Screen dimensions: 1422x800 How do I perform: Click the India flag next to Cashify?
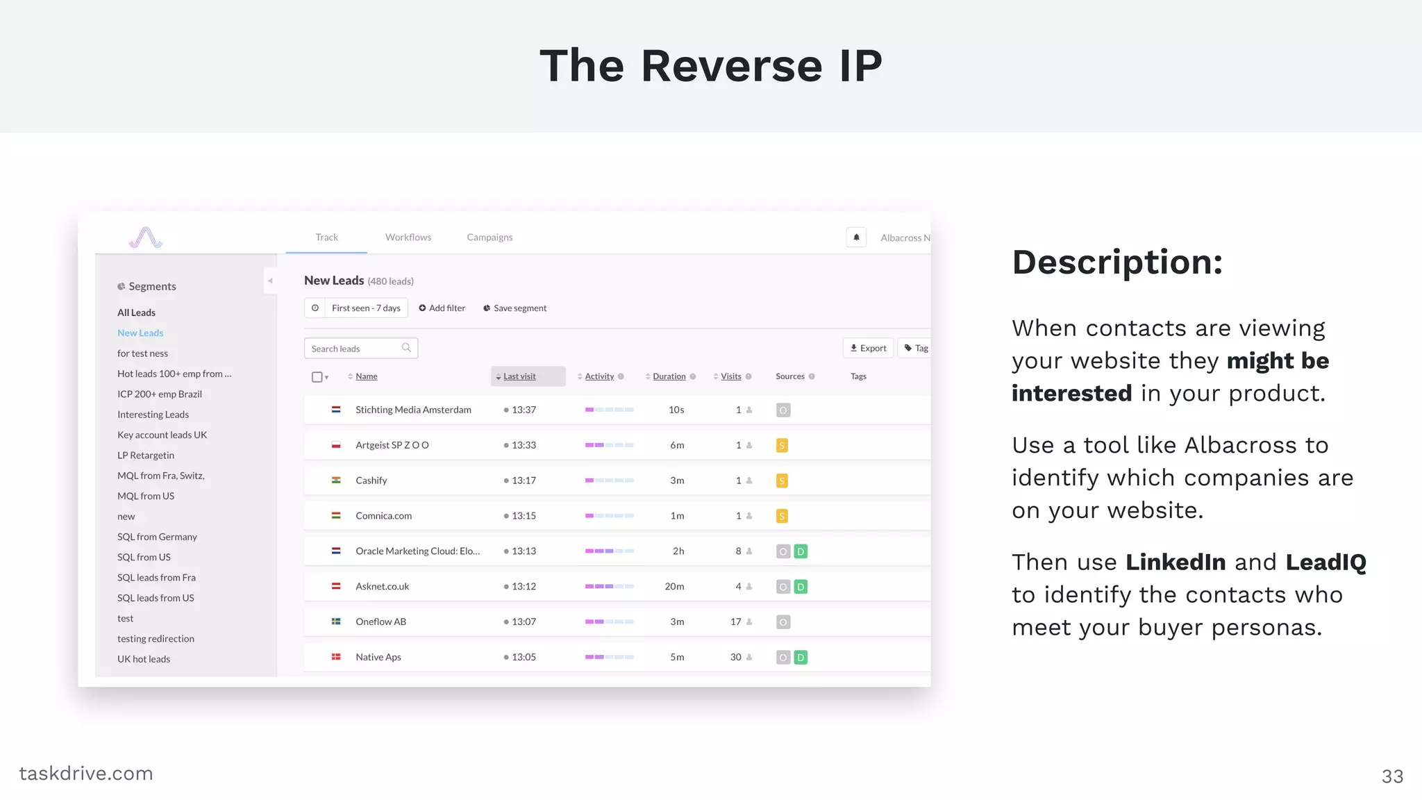[336, 480]
